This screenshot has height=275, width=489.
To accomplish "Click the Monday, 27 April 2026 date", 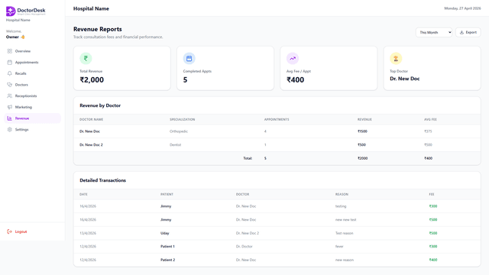I will click(x=462, y=8).
